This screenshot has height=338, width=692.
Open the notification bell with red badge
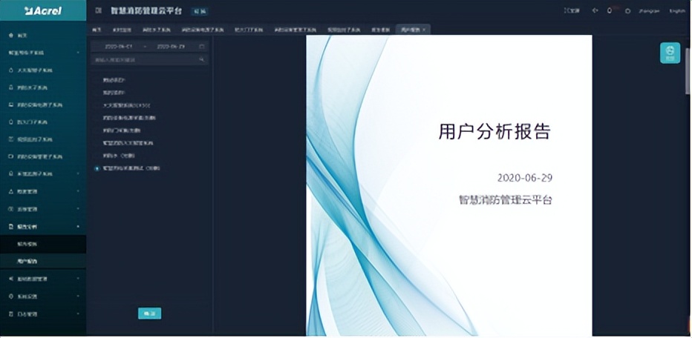point(610,10)
